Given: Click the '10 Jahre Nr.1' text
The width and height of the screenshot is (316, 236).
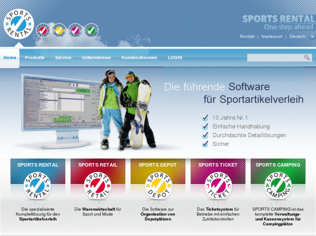Looking at the screenshot, I should pos(230,118).
